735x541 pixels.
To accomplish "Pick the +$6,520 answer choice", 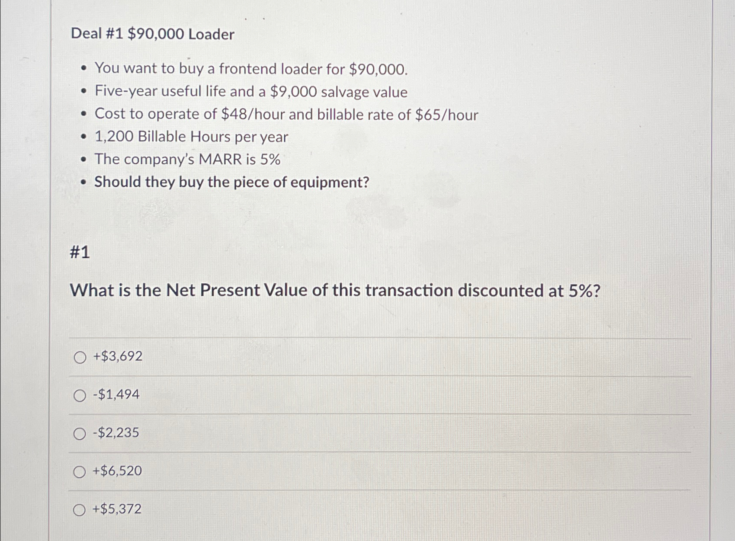I will (80, 471).
